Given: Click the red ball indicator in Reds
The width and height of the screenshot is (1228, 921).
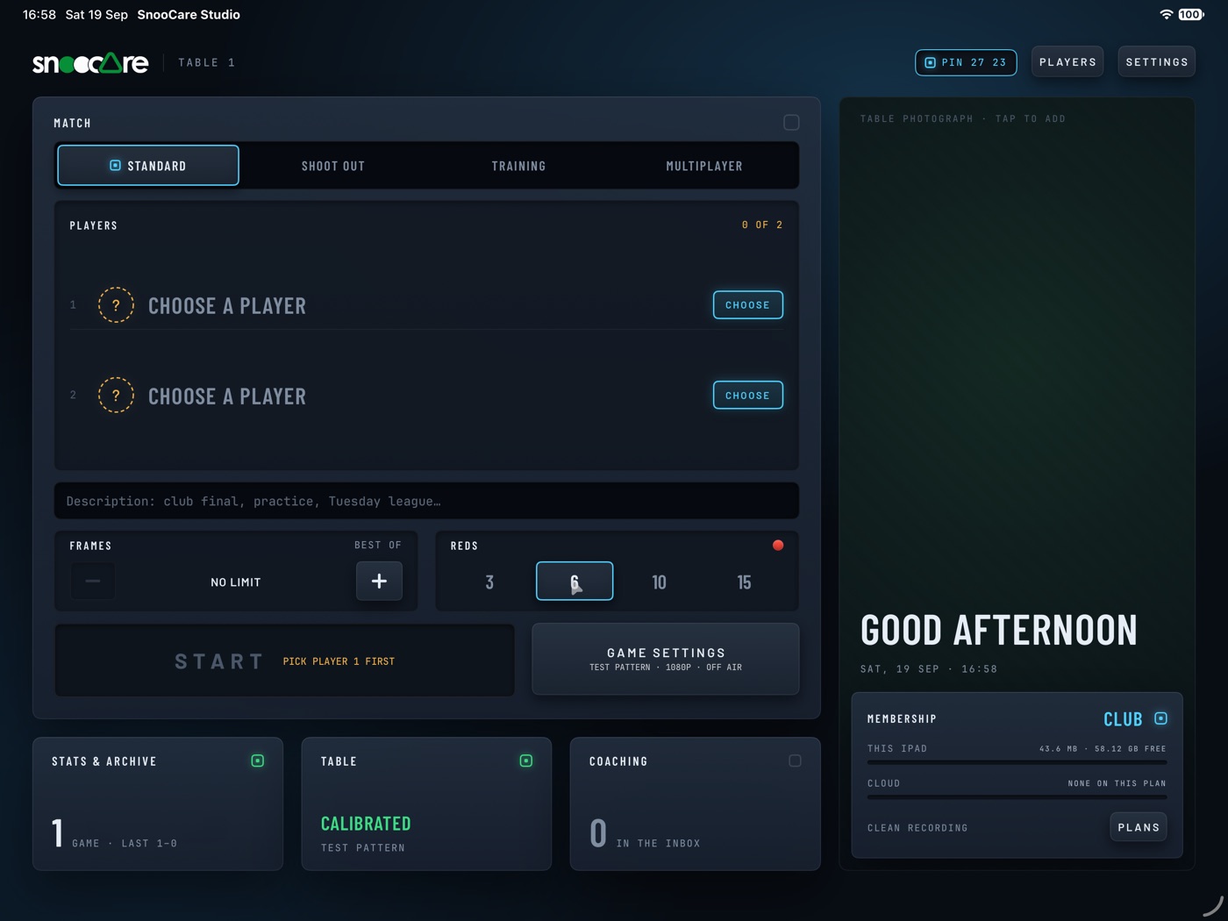Looking at the screenshot, I should (x=778, y=546).
